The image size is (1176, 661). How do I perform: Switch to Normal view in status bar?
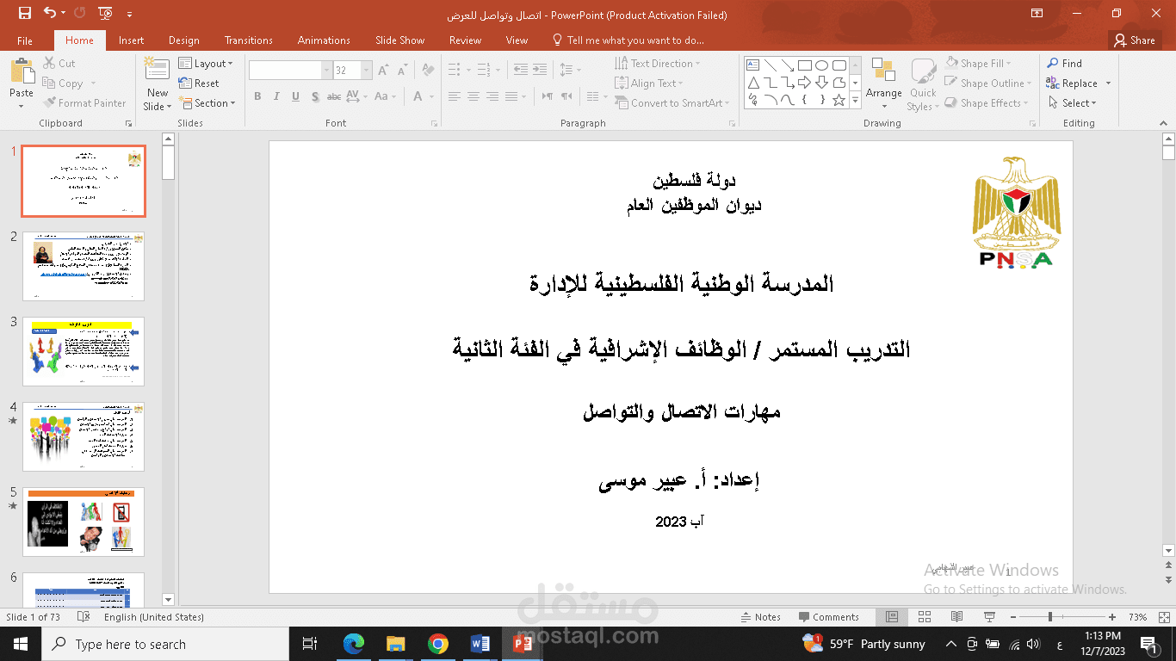[892, 617]
